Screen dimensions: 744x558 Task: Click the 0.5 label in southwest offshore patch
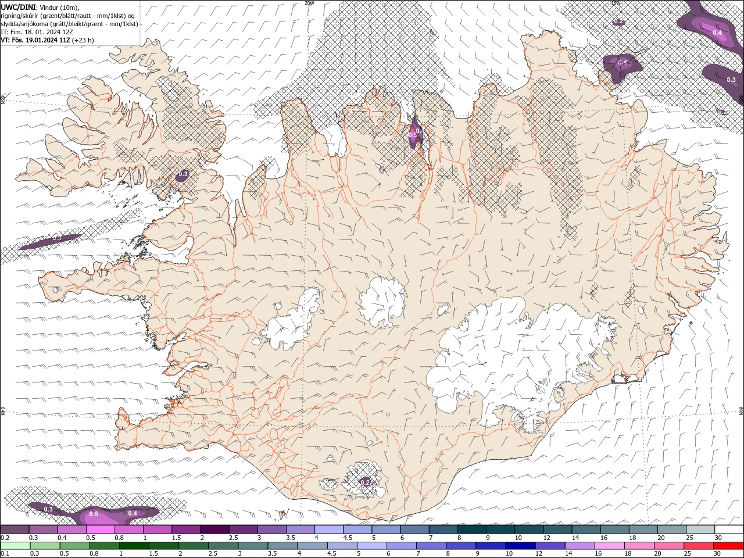pyautogui.click(x=94, y=514)
